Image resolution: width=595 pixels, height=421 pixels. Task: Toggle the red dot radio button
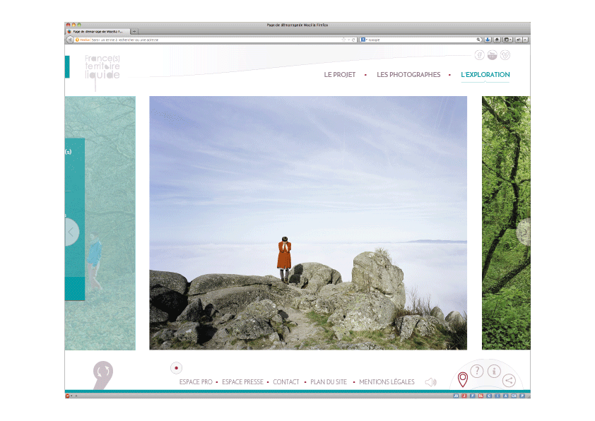coord(177,368)
